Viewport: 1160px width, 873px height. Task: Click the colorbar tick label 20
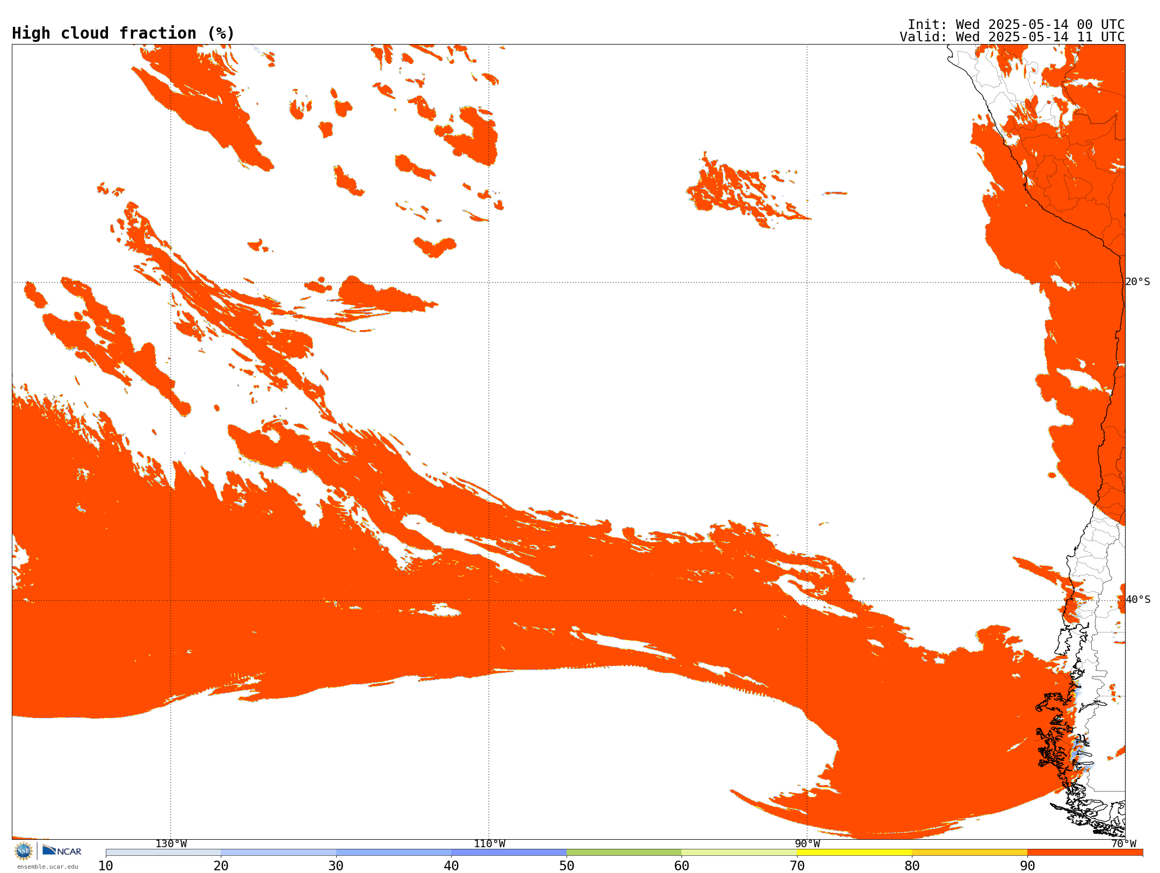(221, 866)
